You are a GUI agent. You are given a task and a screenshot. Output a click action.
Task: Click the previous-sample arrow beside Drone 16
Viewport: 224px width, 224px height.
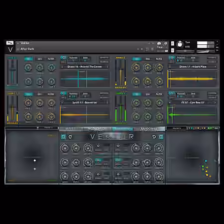coord(62,67)
